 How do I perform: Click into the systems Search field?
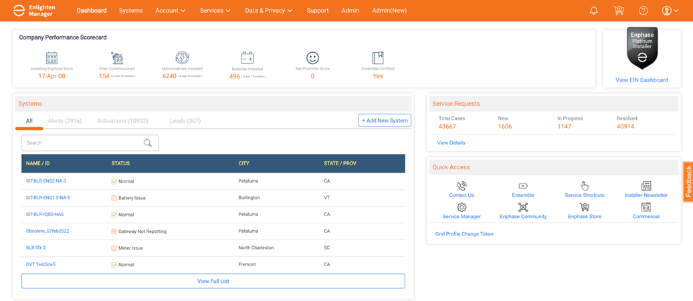pyautogui.click(x=90, y=142)
